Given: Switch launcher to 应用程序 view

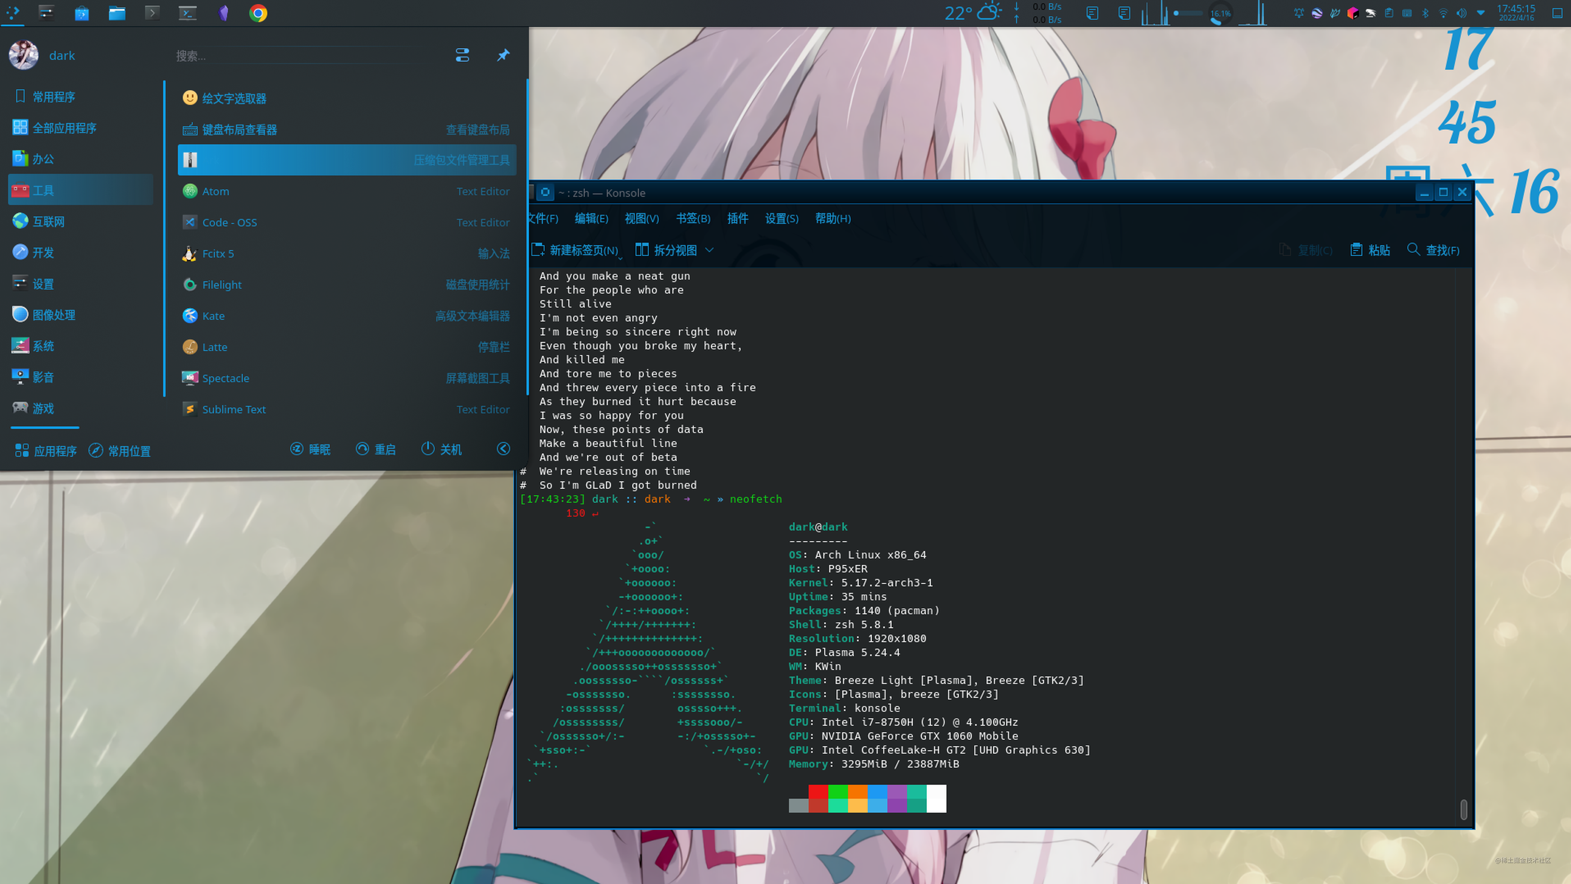Looking at the screenshot, I should click(46, 451).
